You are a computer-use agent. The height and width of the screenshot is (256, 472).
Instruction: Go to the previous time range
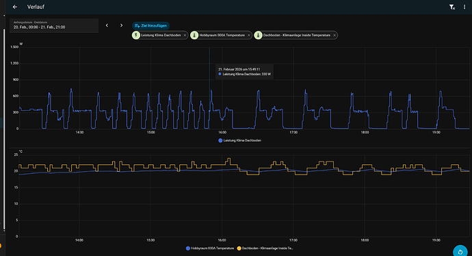(x=107, y=25)
